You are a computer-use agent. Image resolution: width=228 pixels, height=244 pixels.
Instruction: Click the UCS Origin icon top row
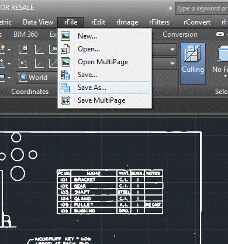(39, 49)
